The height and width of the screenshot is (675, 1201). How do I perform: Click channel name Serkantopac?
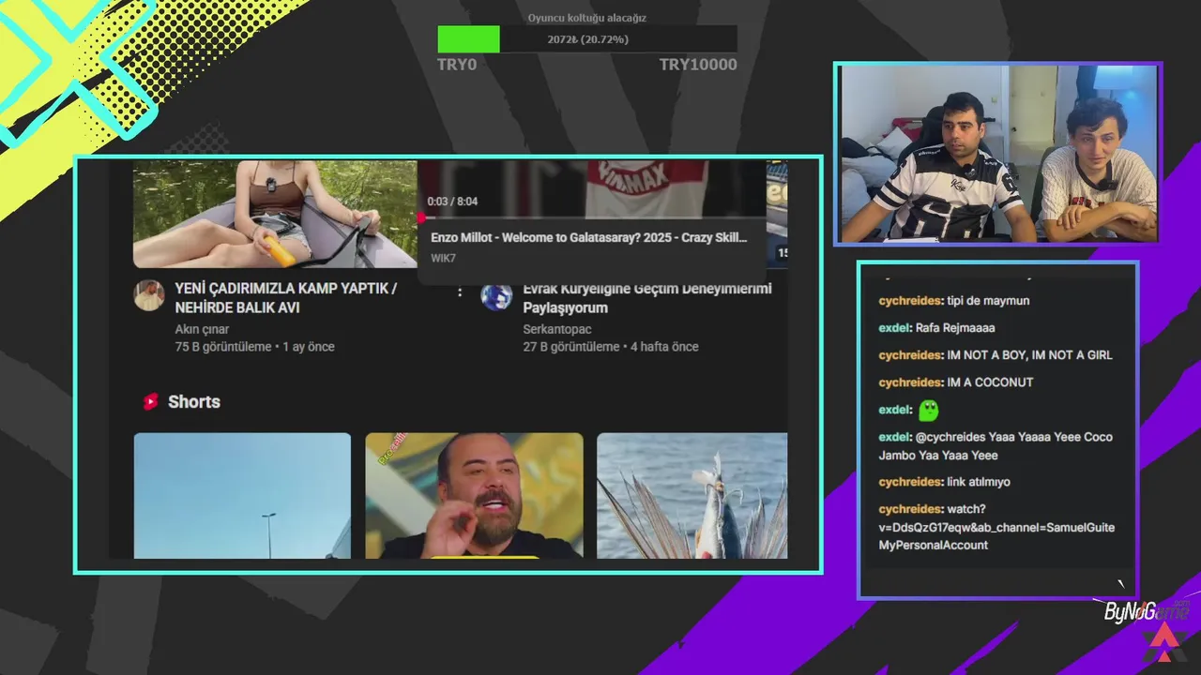pos(557,329)
